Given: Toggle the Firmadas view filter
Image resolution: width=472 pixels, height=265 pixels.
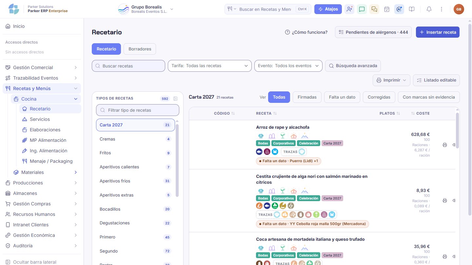Looking at the screenshot, I should pos(307,97).
